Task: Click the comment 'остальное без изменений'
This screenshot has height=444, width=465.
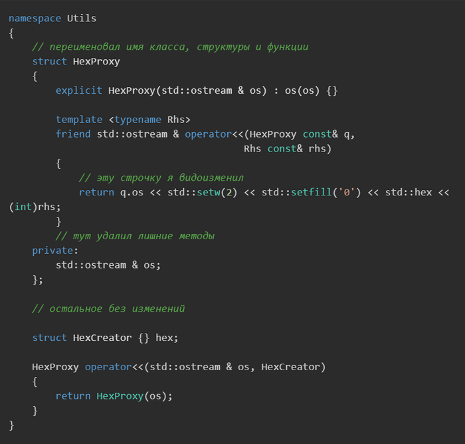Action: coord(108,309)
